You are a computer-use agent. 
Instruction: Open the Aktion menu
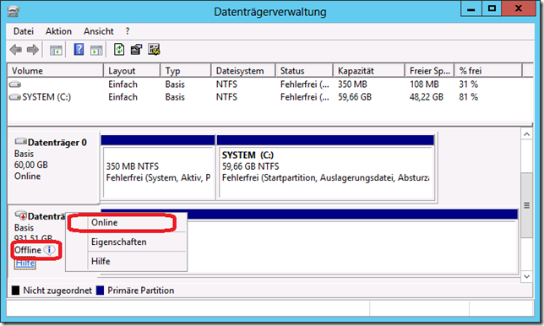click(58, 31)
